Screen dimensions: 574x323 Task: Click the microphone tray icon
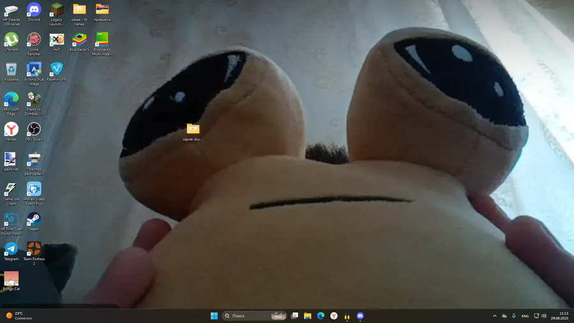(513, 316)
